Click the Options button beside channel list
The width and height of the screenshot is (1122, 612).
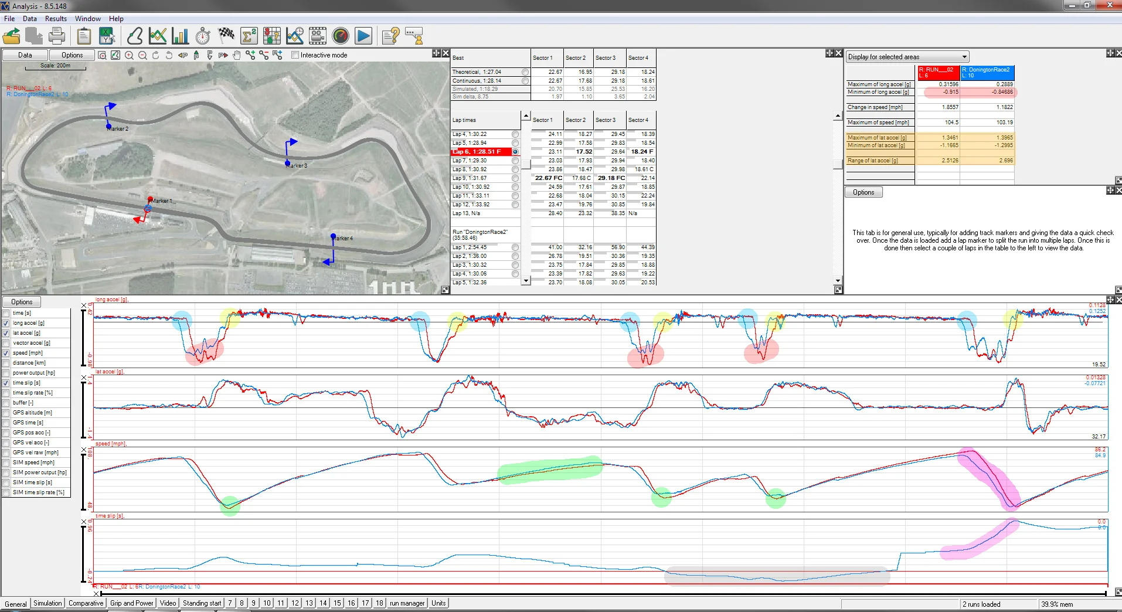coord(22,302)
